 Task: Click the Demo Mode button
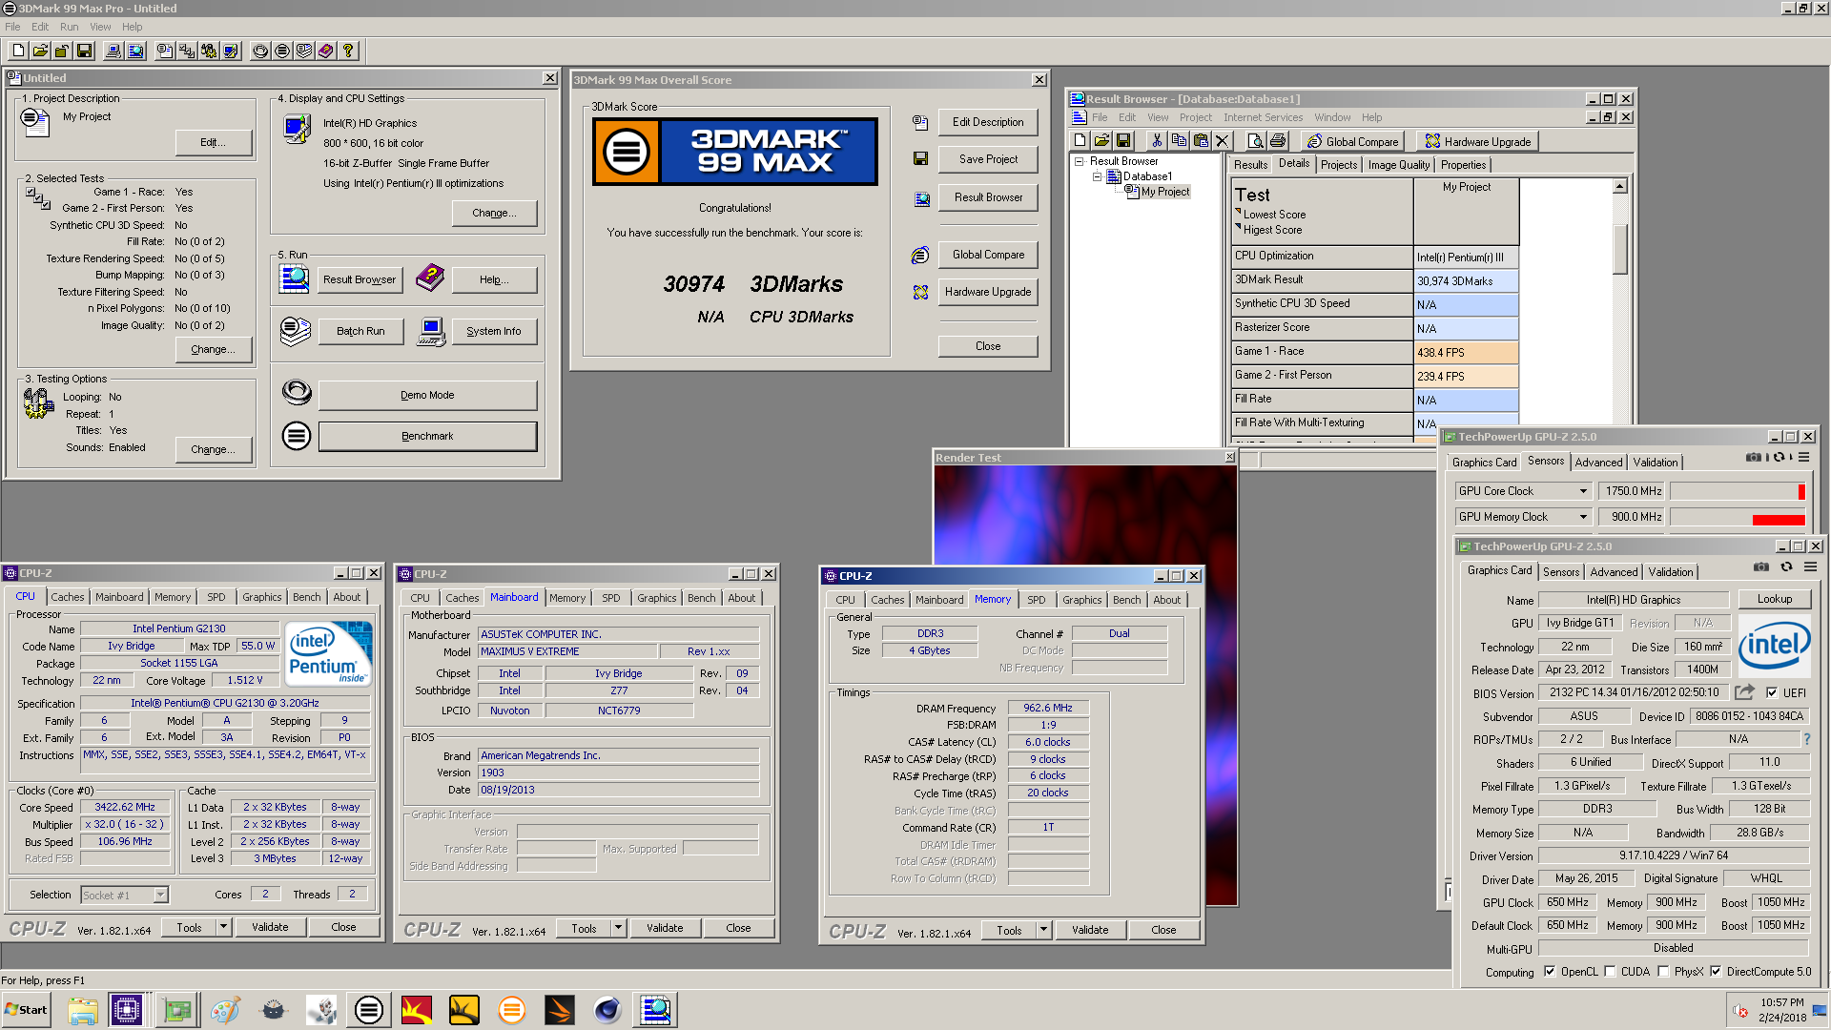(x=427, y=395)
